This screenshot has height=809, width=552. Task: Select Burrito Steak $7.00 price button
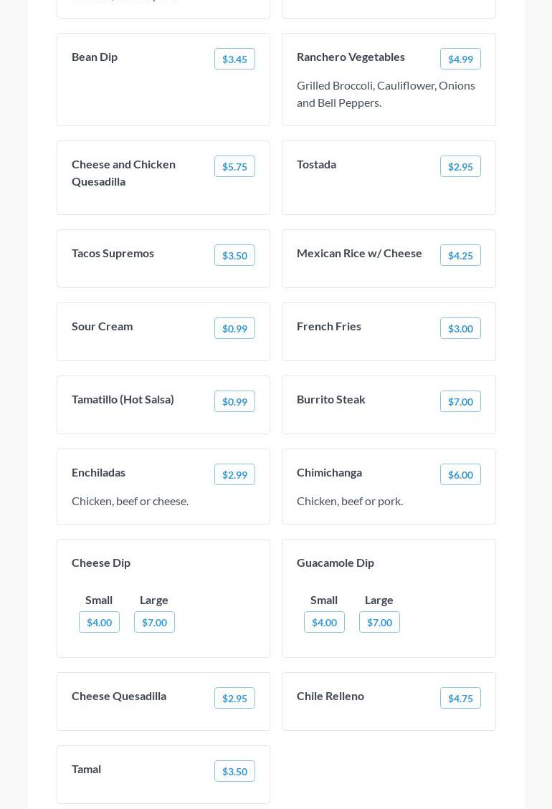(460, 401)
